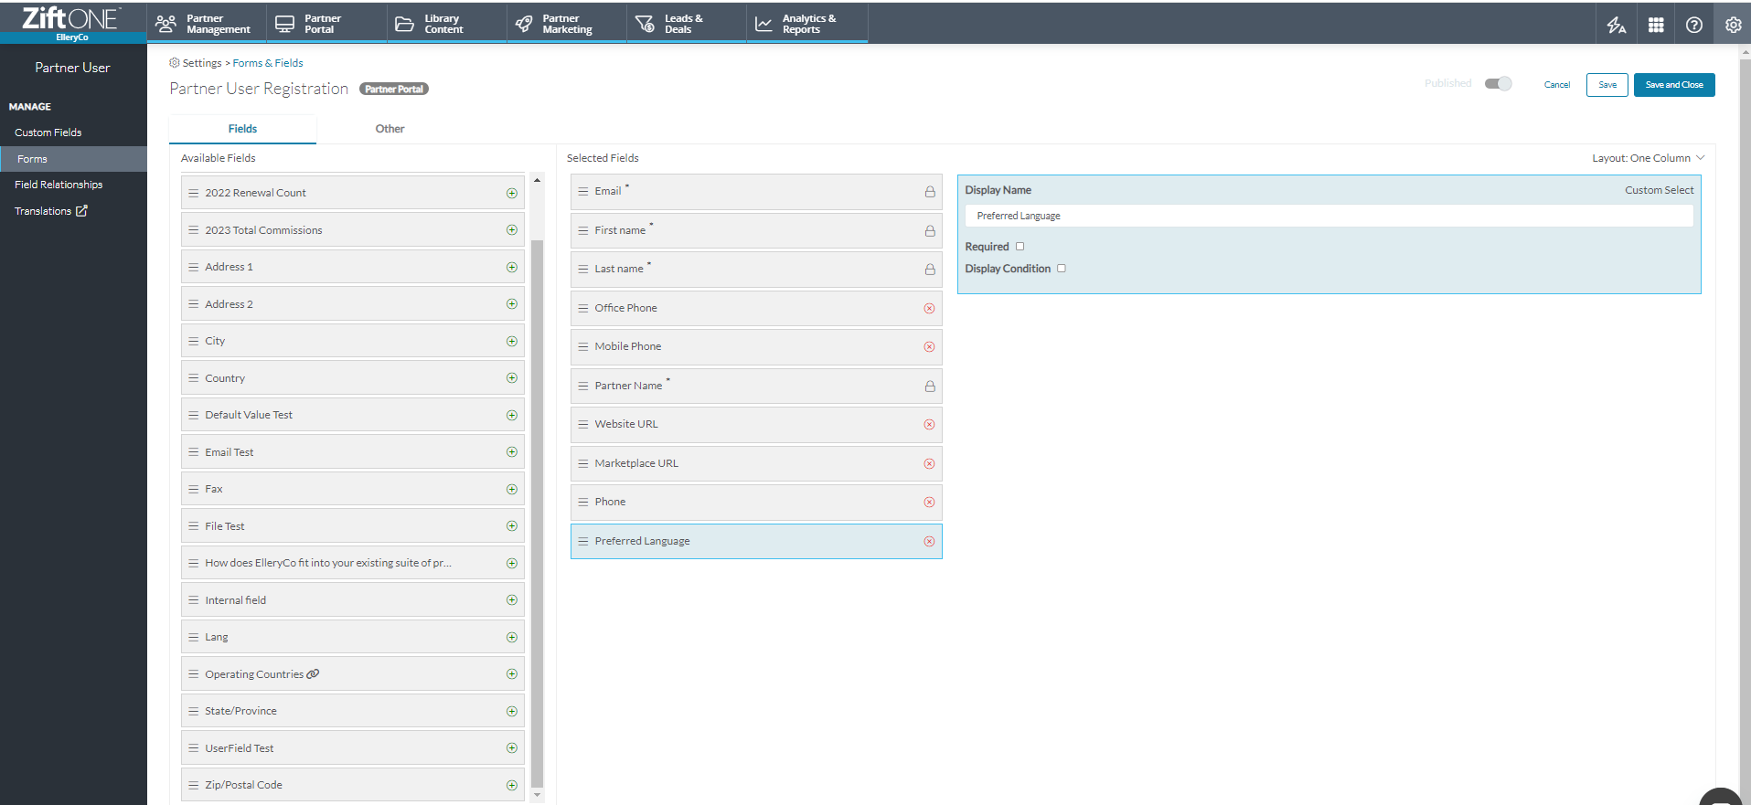Open the Leads & Deals menu
Image resolution: width=1751 pixels, height=805 pixels.
click(x=686, y=24)
